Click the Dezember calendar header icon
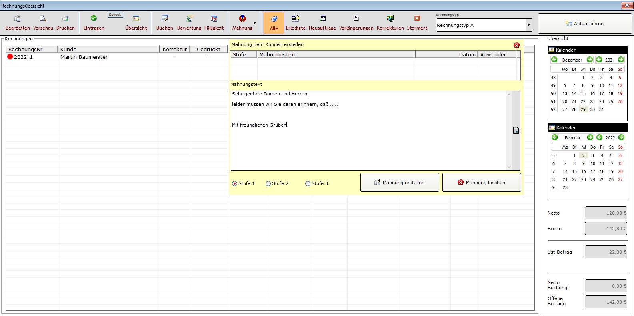 pos(552,50)
